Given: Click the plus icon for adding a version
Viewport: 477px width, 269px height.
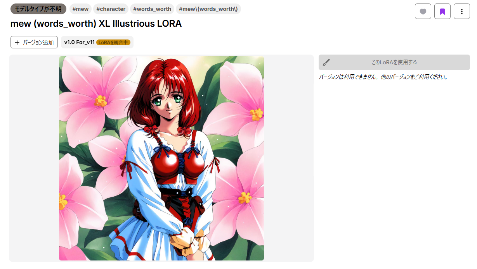Looking at the screenshot, I should (17, 43).
